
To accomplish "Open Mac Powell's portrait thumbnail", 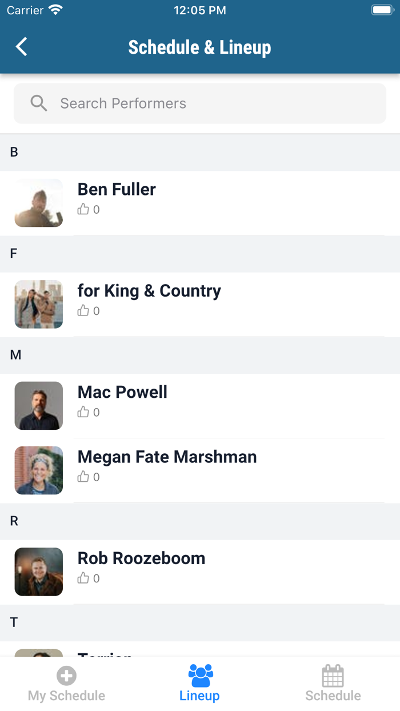I will tap(39, 406).
